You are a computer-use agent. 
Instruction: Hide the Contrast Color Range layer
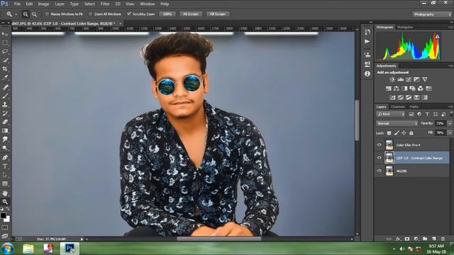click(x=380, y=158)
